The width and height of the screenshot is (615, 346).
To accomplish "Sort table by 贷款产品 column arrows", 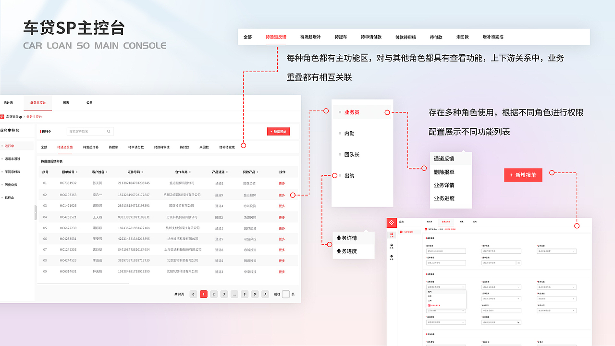I will tap(258, 172).
